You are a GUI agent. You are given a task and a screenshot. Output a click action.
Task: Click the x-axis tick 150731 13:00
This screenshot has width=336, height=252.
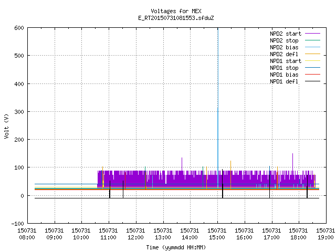(163, 234)
